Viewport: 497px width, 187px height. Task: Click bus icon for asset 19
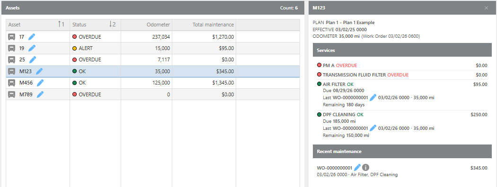(x=12, y=49)
